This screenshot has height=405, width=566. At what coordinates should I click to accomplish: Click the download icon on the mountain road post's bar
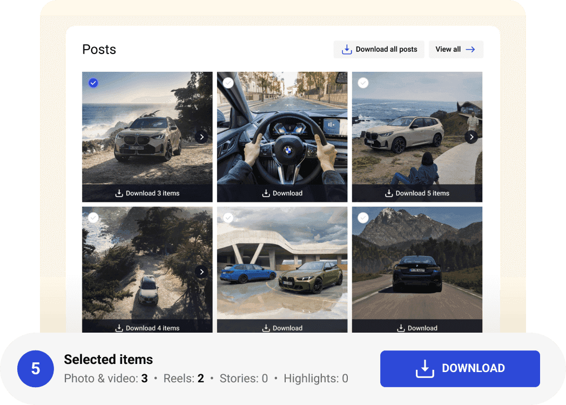point(401,328)
